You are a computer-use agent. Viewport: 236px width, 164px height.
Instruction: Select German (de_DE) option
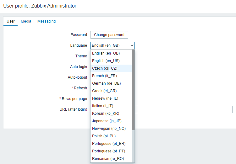coord(106,83)
